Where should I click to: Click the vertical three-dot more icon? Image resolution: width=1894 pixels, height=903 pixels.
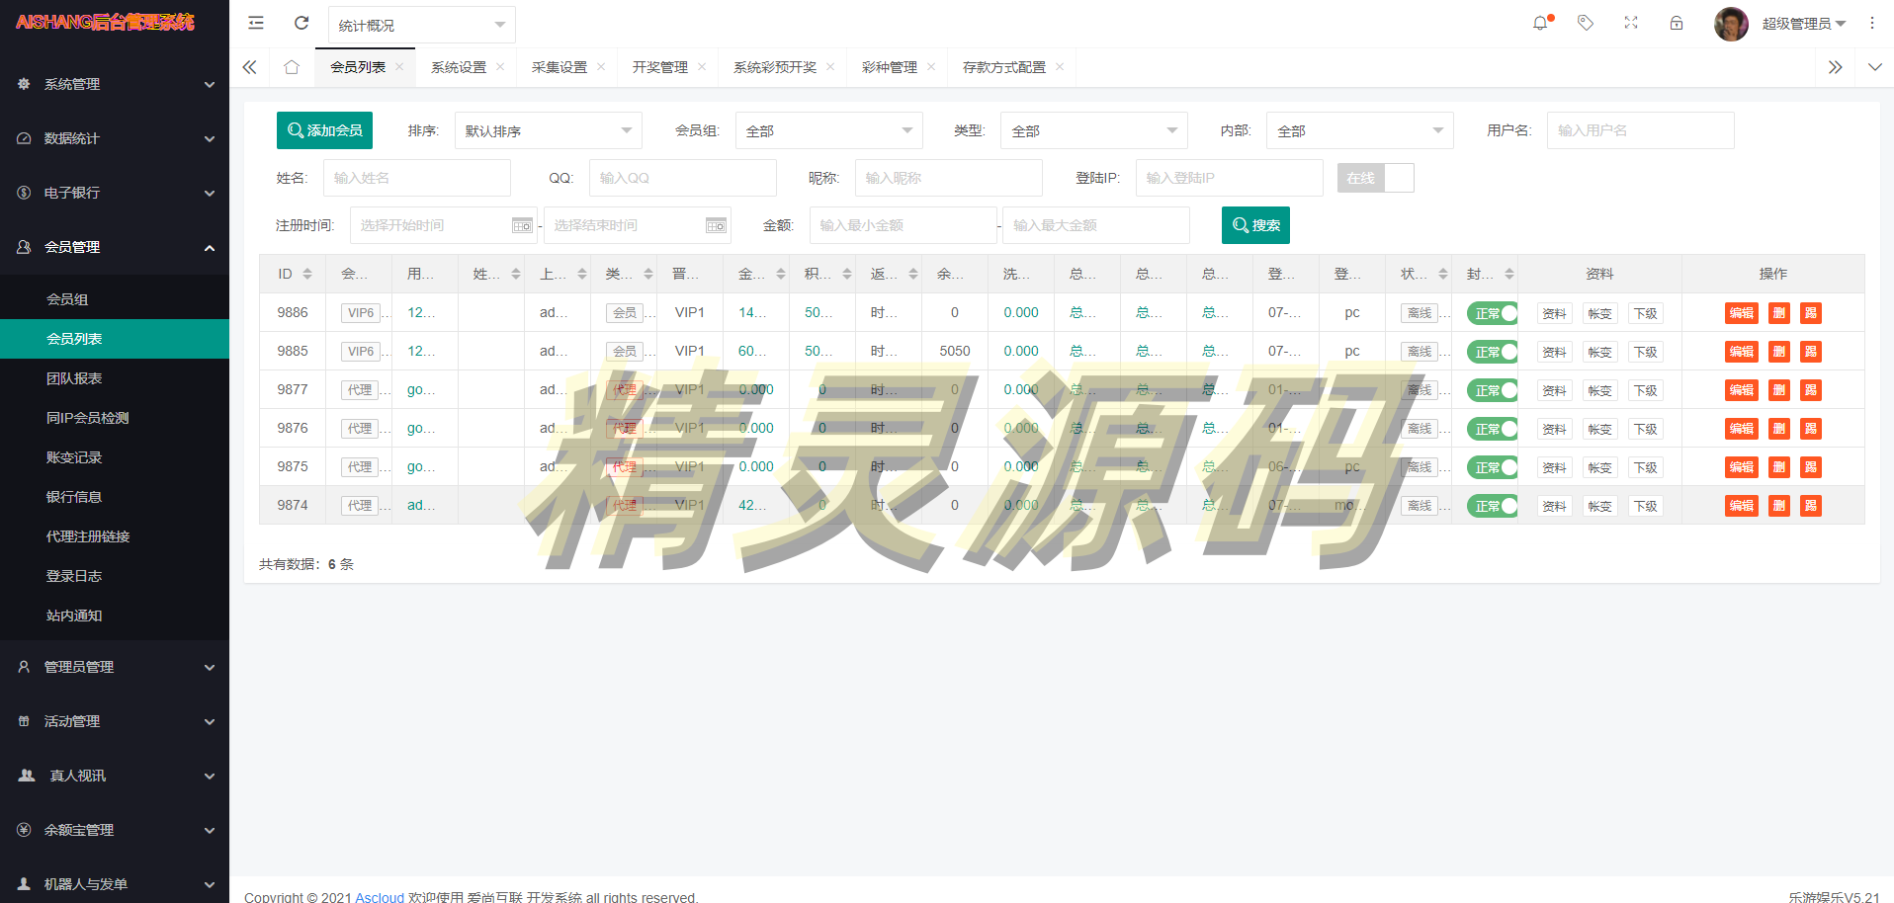click(1871, 23)
